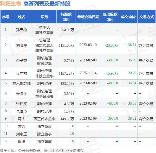This screenshot has height=153, width=156.
Task: Click the 成交均价 column header
Action: click(x=128, y=17)
